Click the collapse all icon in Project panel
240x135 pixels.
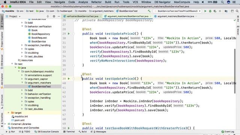[48, 16]
